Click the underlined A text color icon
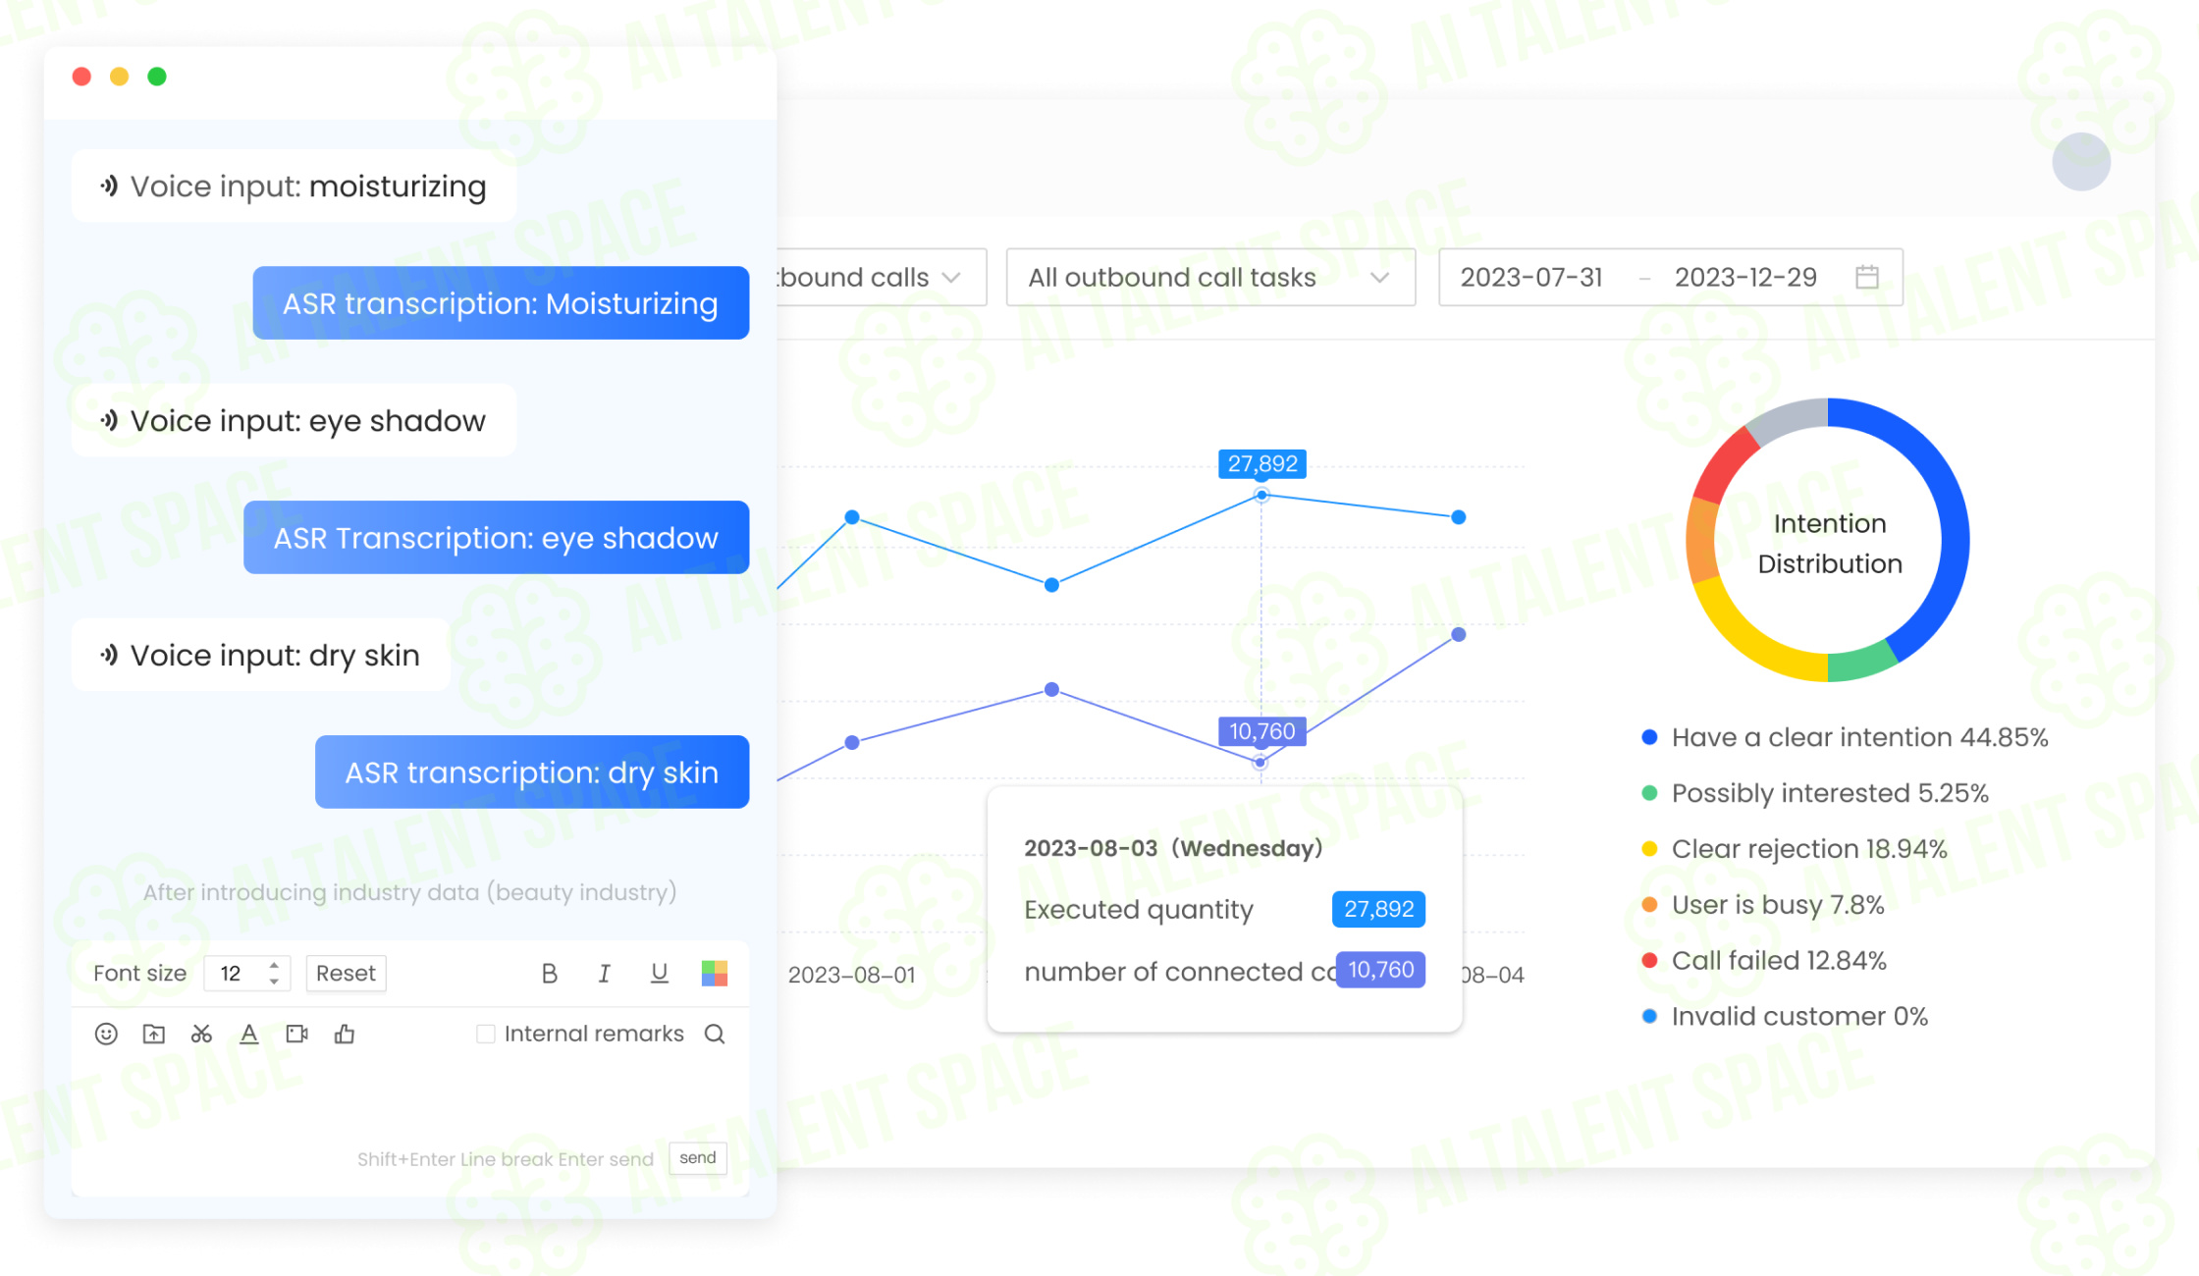Screen dimensions: 2199x1276 tap(249, 1034)
